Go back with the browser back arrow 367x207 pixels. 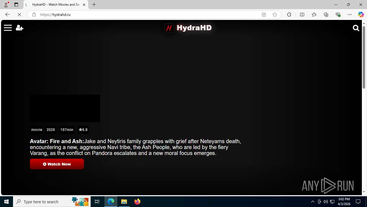(x=8, y=15)
